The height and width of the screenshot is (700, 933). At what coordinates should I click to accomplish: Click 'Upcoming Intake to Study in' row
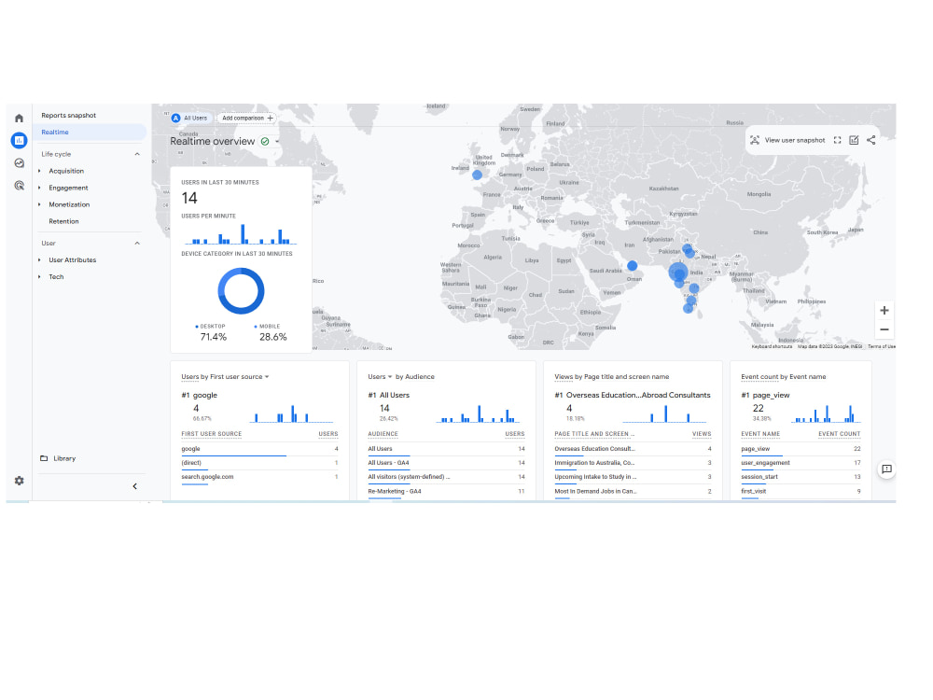coord(633,477)
